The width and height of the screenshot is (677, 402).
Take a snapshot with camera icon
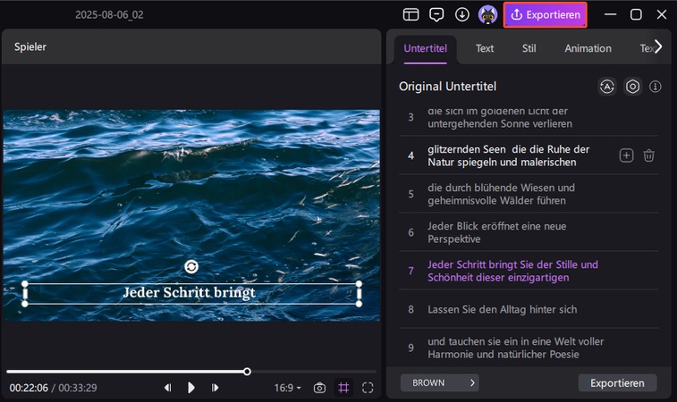319,388
